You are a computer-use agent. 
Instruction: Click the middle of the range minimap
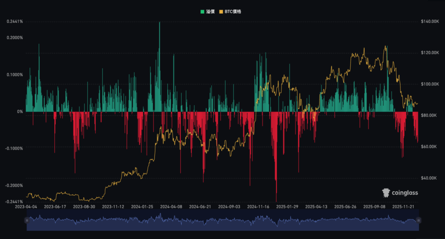click(x=222, y=220)
